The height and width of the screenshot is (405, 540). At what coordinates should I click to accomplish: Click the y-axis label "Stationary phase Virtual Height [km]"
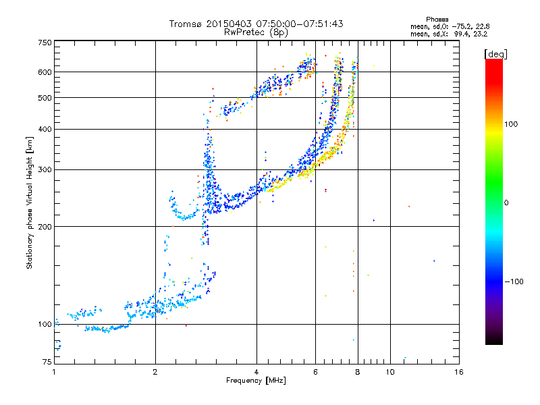pyautogui.click(x=30, y=202)
